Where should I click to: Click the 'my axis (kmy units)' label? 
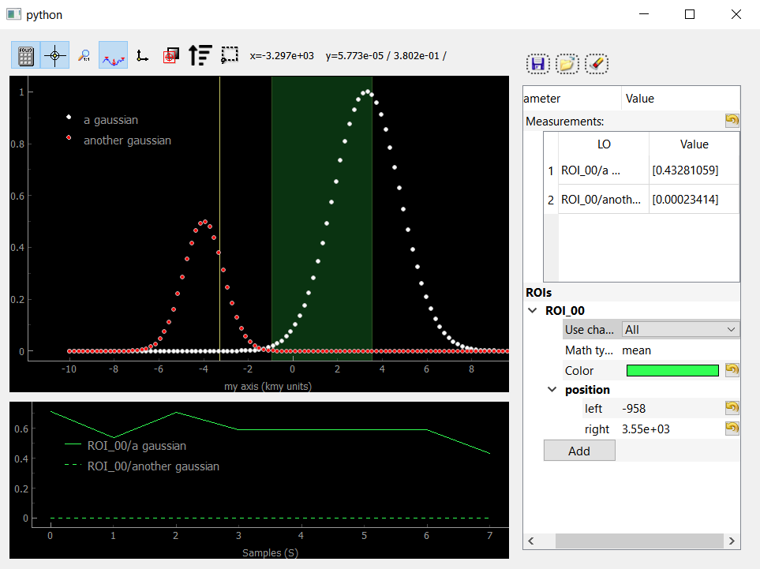[268, 386]
